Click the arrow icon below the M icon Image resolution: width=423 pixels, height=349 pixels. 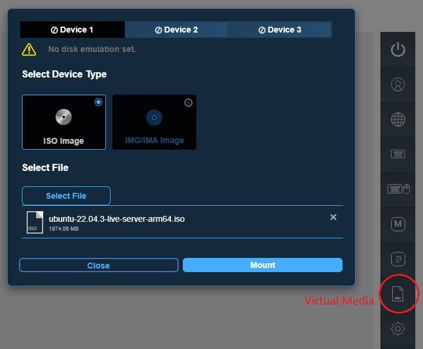pos(398,258)
